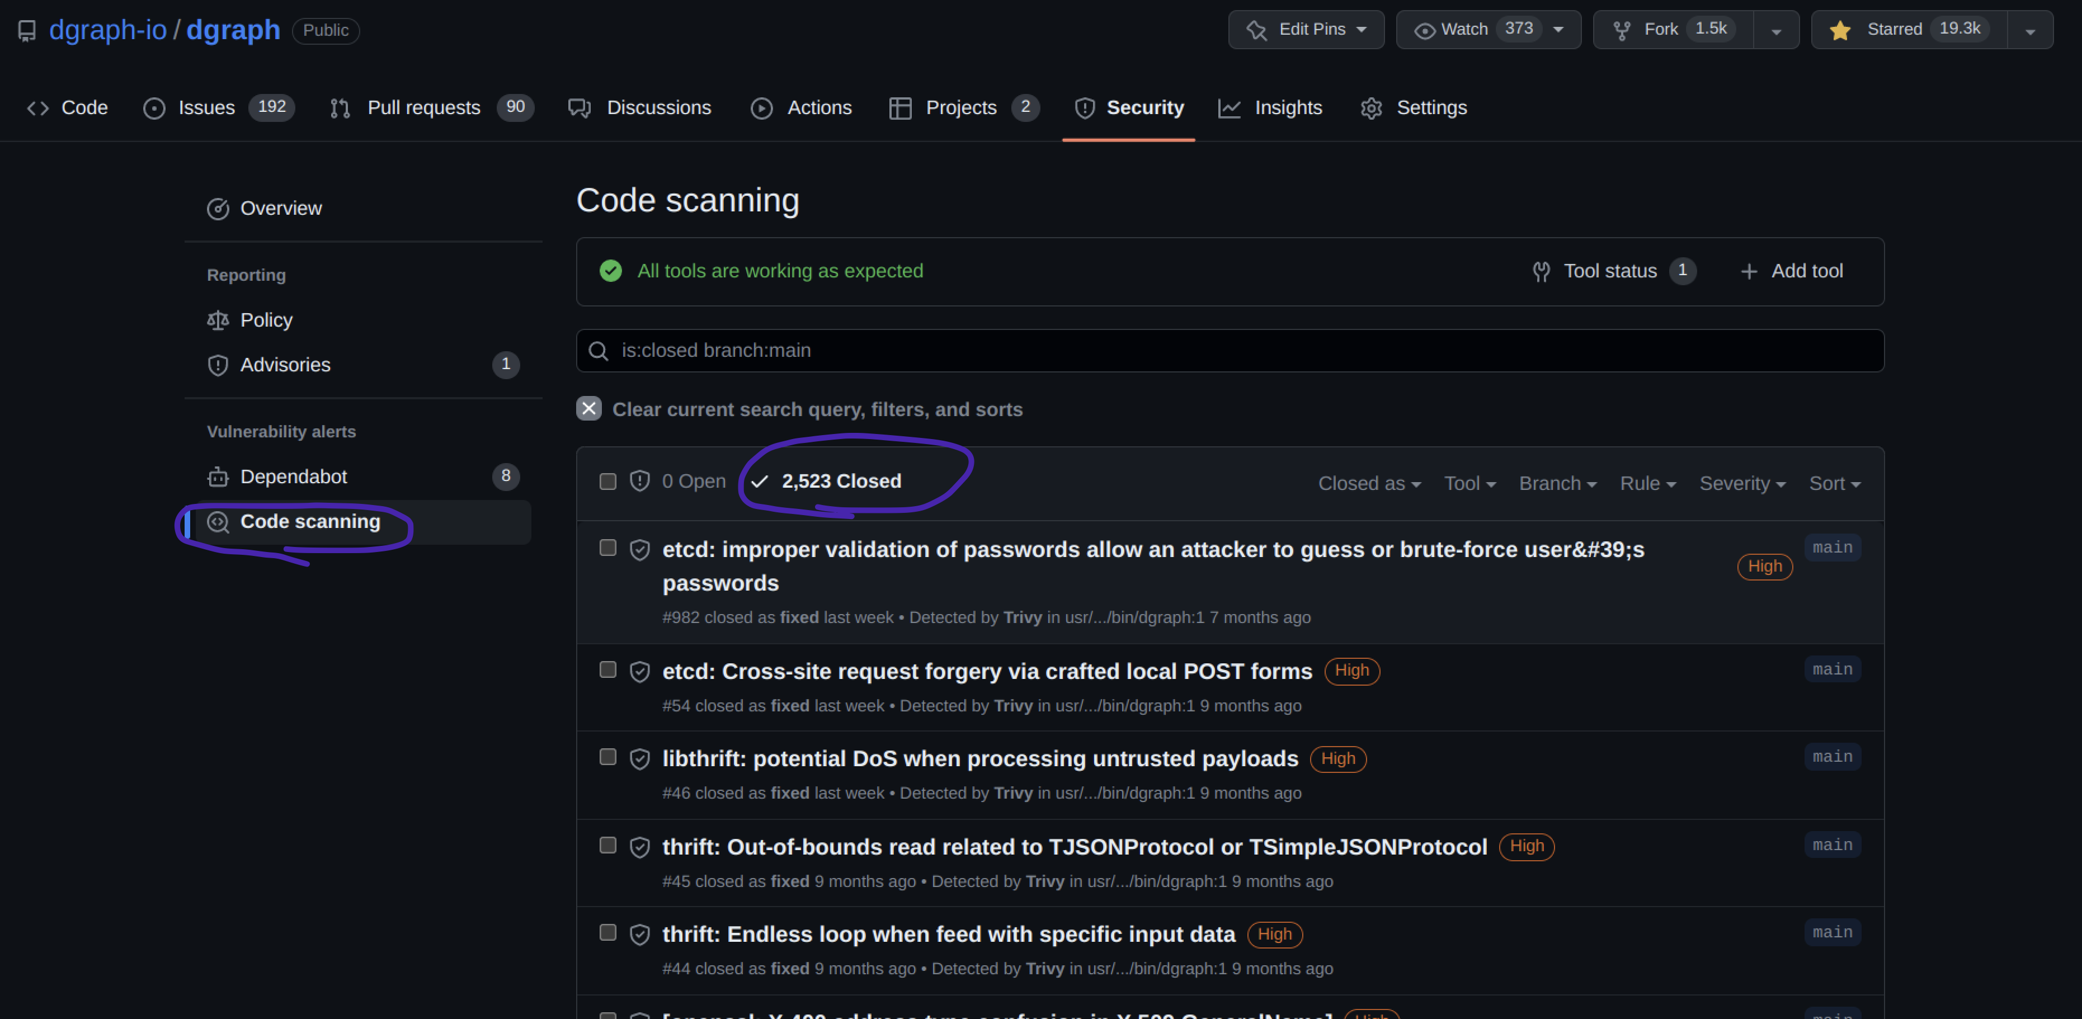
Task: Open the libthrift potential DoS alert title
Action: pyautogui.click(x=981, y=759)
